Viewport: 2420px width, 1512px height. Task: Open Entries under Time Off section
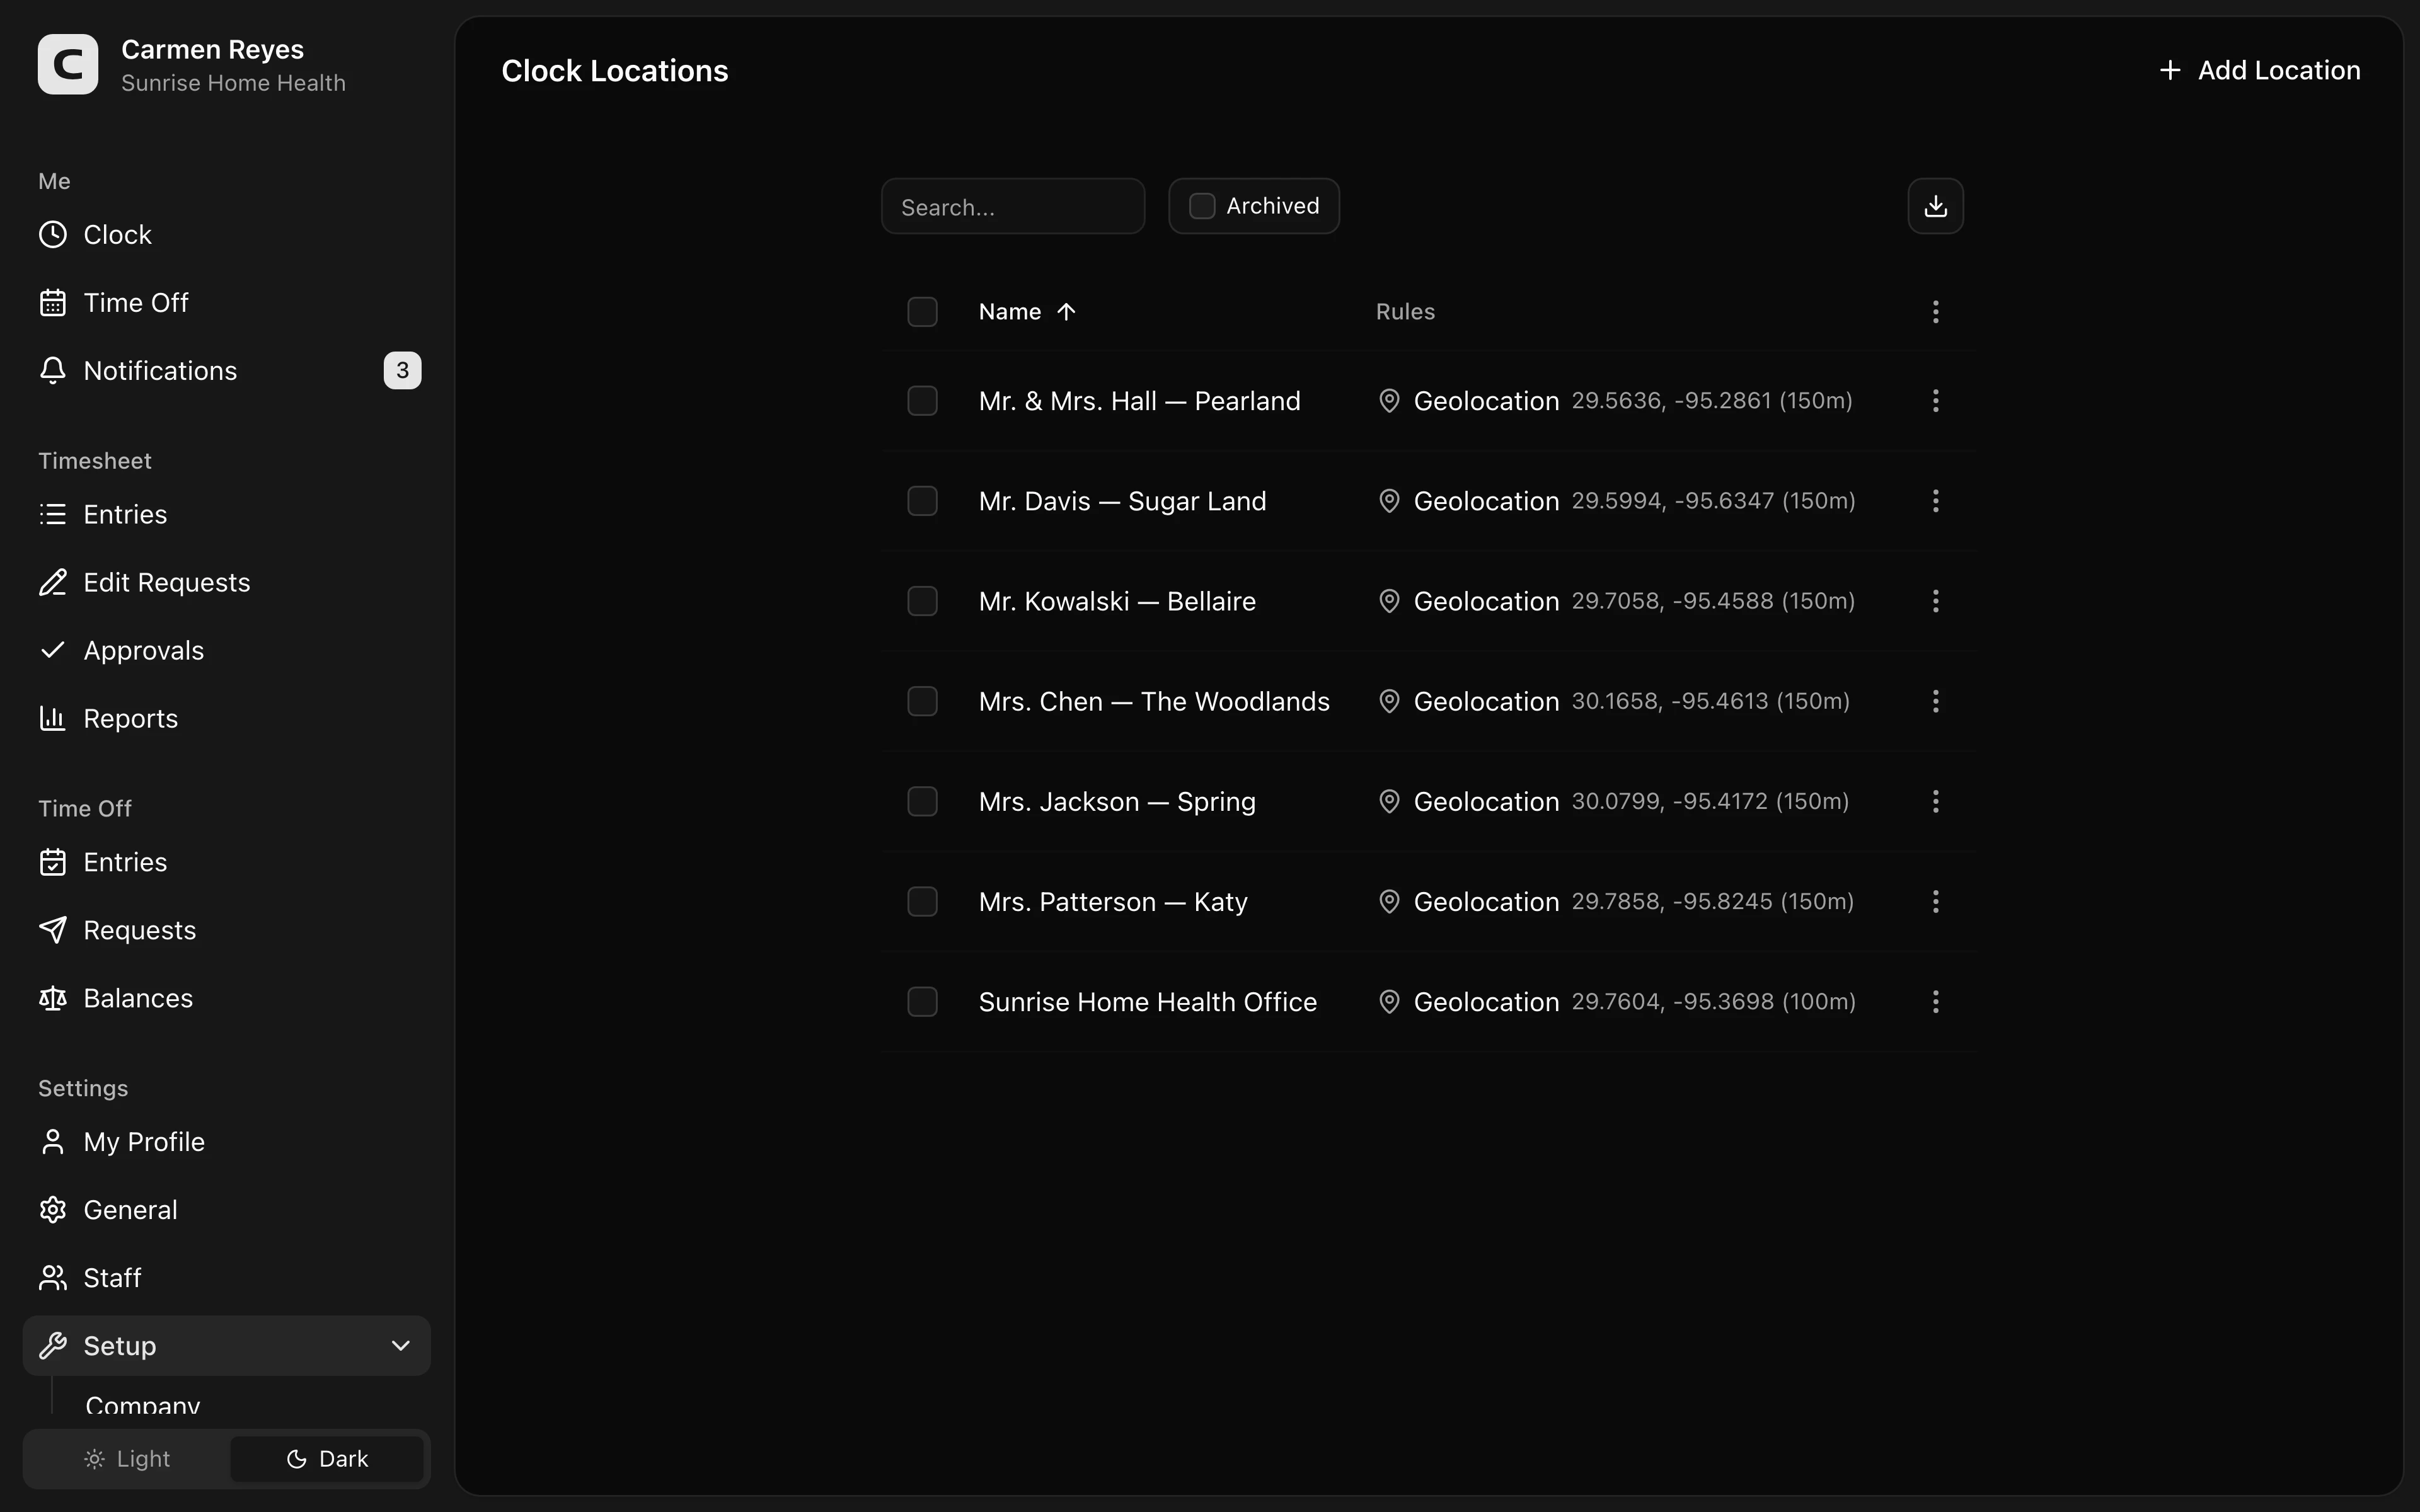227,863
